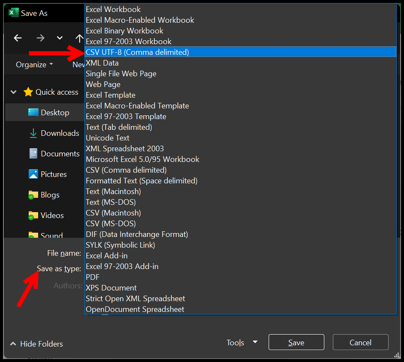Viewport: 404px width, 362px height.
Task: Pick Excel Template format
Action: 240,95
